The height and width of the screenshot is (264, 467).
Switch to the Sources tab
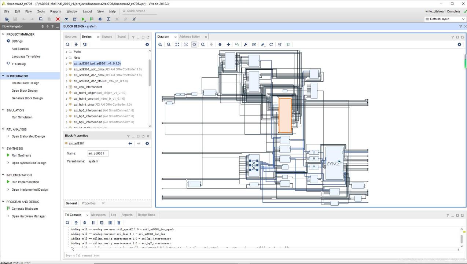(71, 37)
